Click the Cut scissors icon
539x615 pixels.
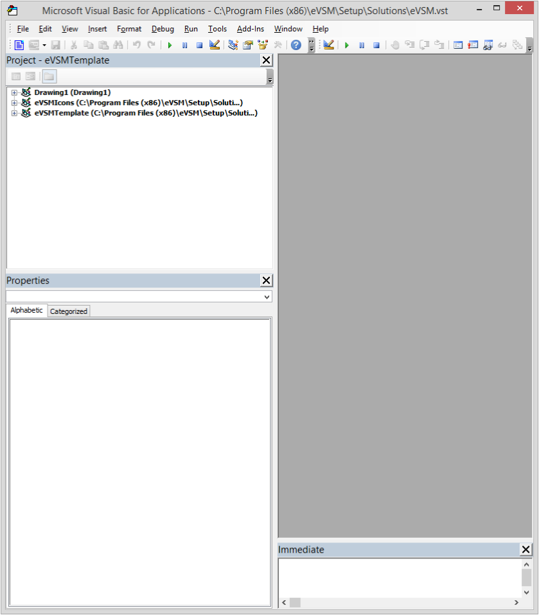point(73,45)
